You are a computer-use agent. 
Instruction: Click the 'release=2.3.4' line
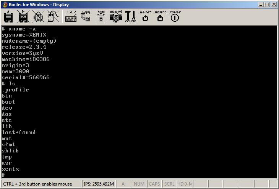[x=24, y=47]
